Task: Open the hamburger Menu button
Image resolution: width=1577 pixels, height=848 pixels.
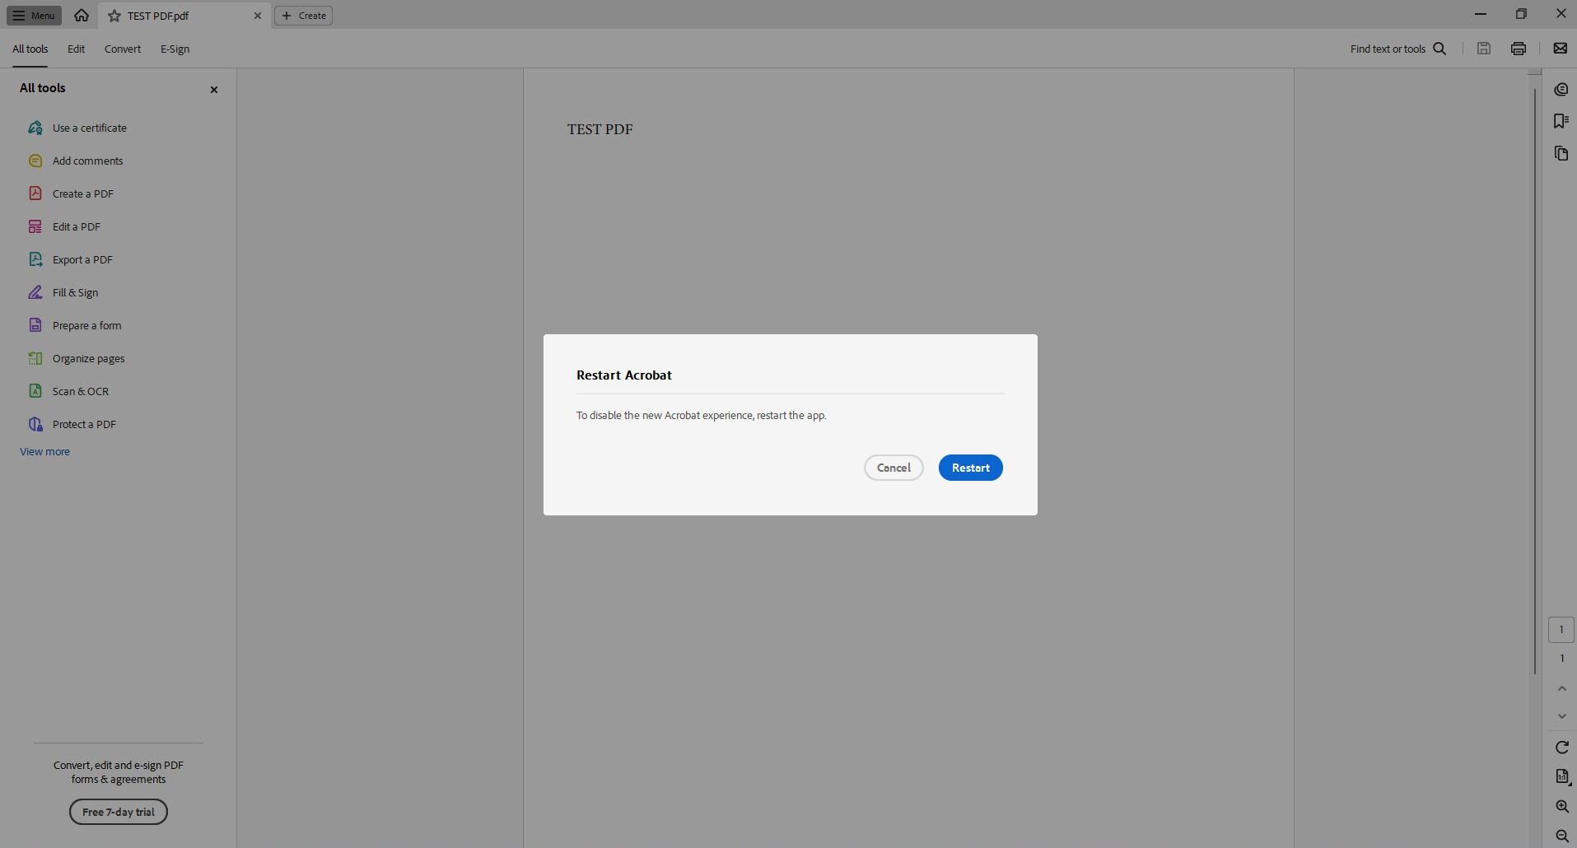Action: (34, 16)
